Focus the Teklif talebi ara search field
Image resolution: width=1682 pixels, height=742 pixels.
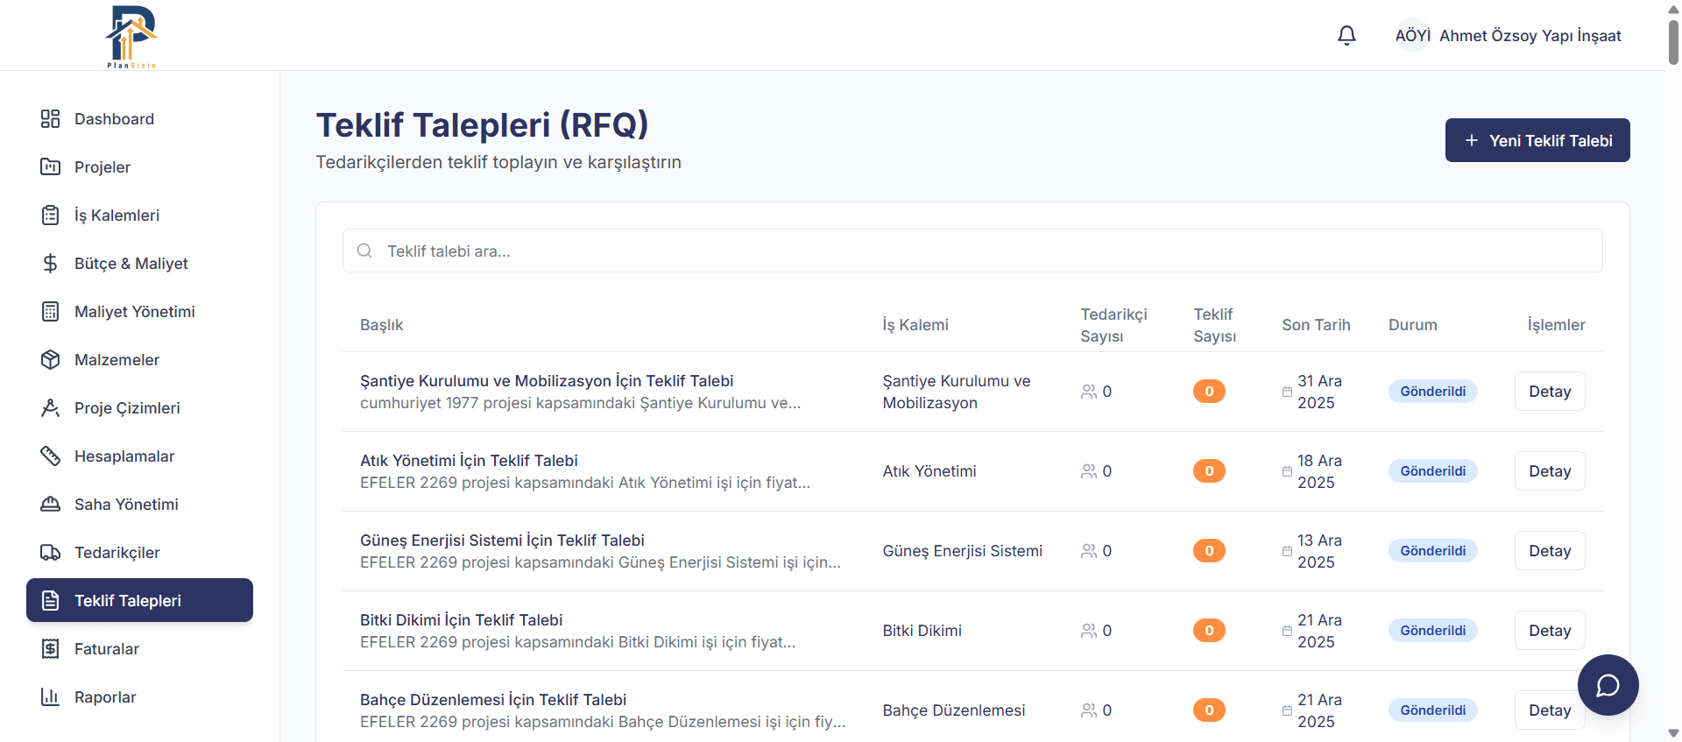pos(972,251)
